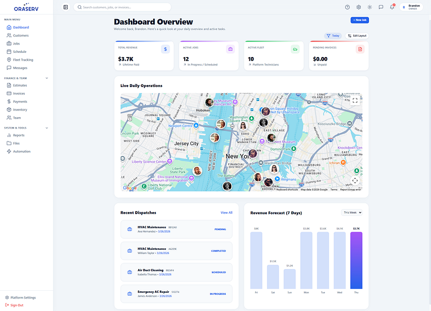Click the In Progress status label

[218, 294]
